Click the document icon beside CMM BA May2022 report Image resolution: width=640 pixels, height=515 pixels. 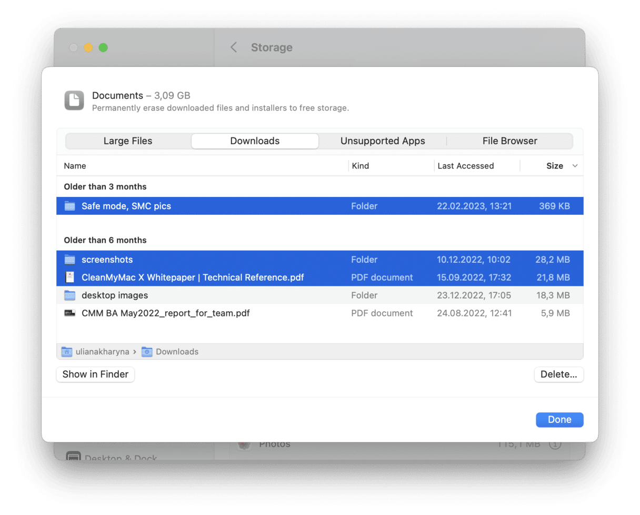[x=70, y=313]
